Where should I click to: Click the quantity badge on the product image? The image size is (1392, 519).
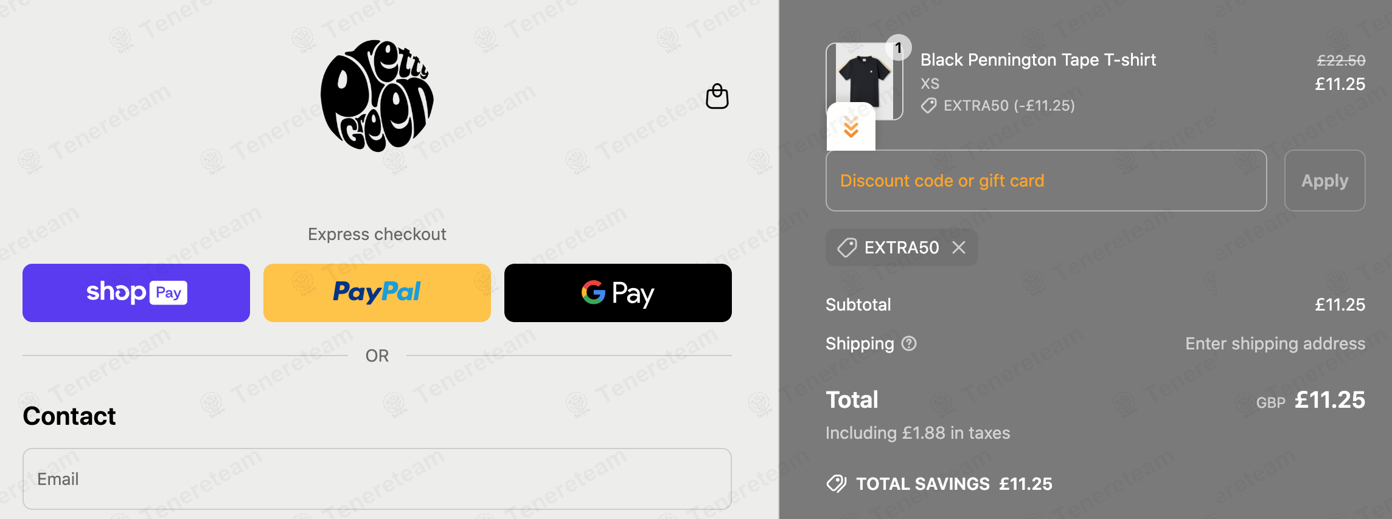click(898, 48)
